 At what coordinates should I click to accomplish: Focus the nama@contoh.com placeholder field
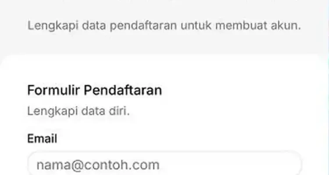(x=98, y=165)
